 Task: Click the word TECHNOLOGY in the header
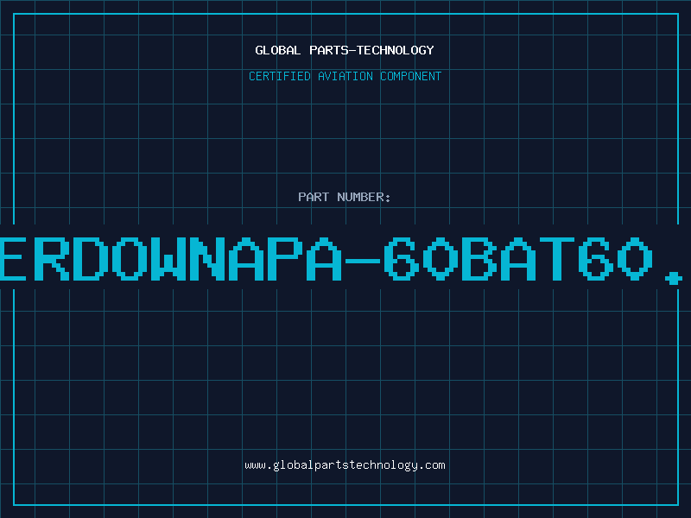pyautogui.click(x=396, y=50)
